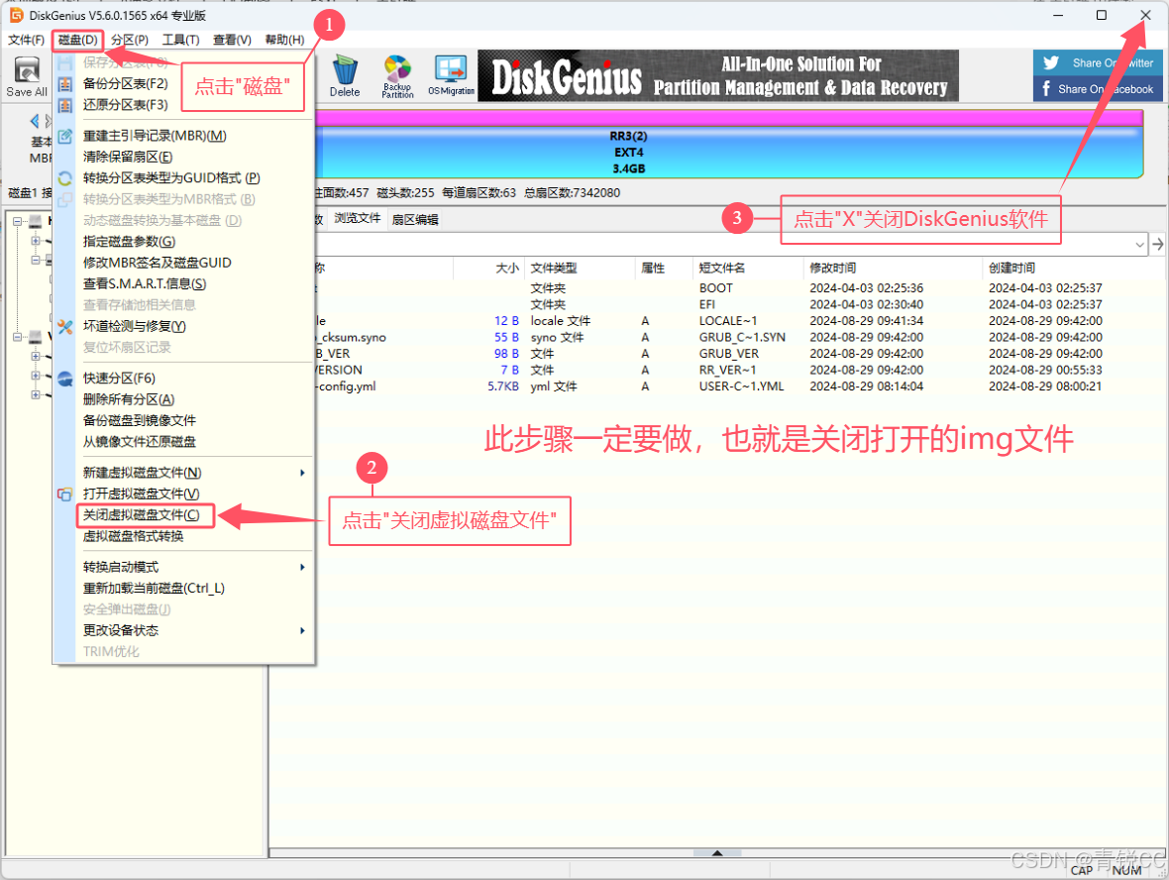The width and height of the screenshot is (1169, 880).
Task: Select the GRUB_C~1.SYN file row
Action: point(715,338)
